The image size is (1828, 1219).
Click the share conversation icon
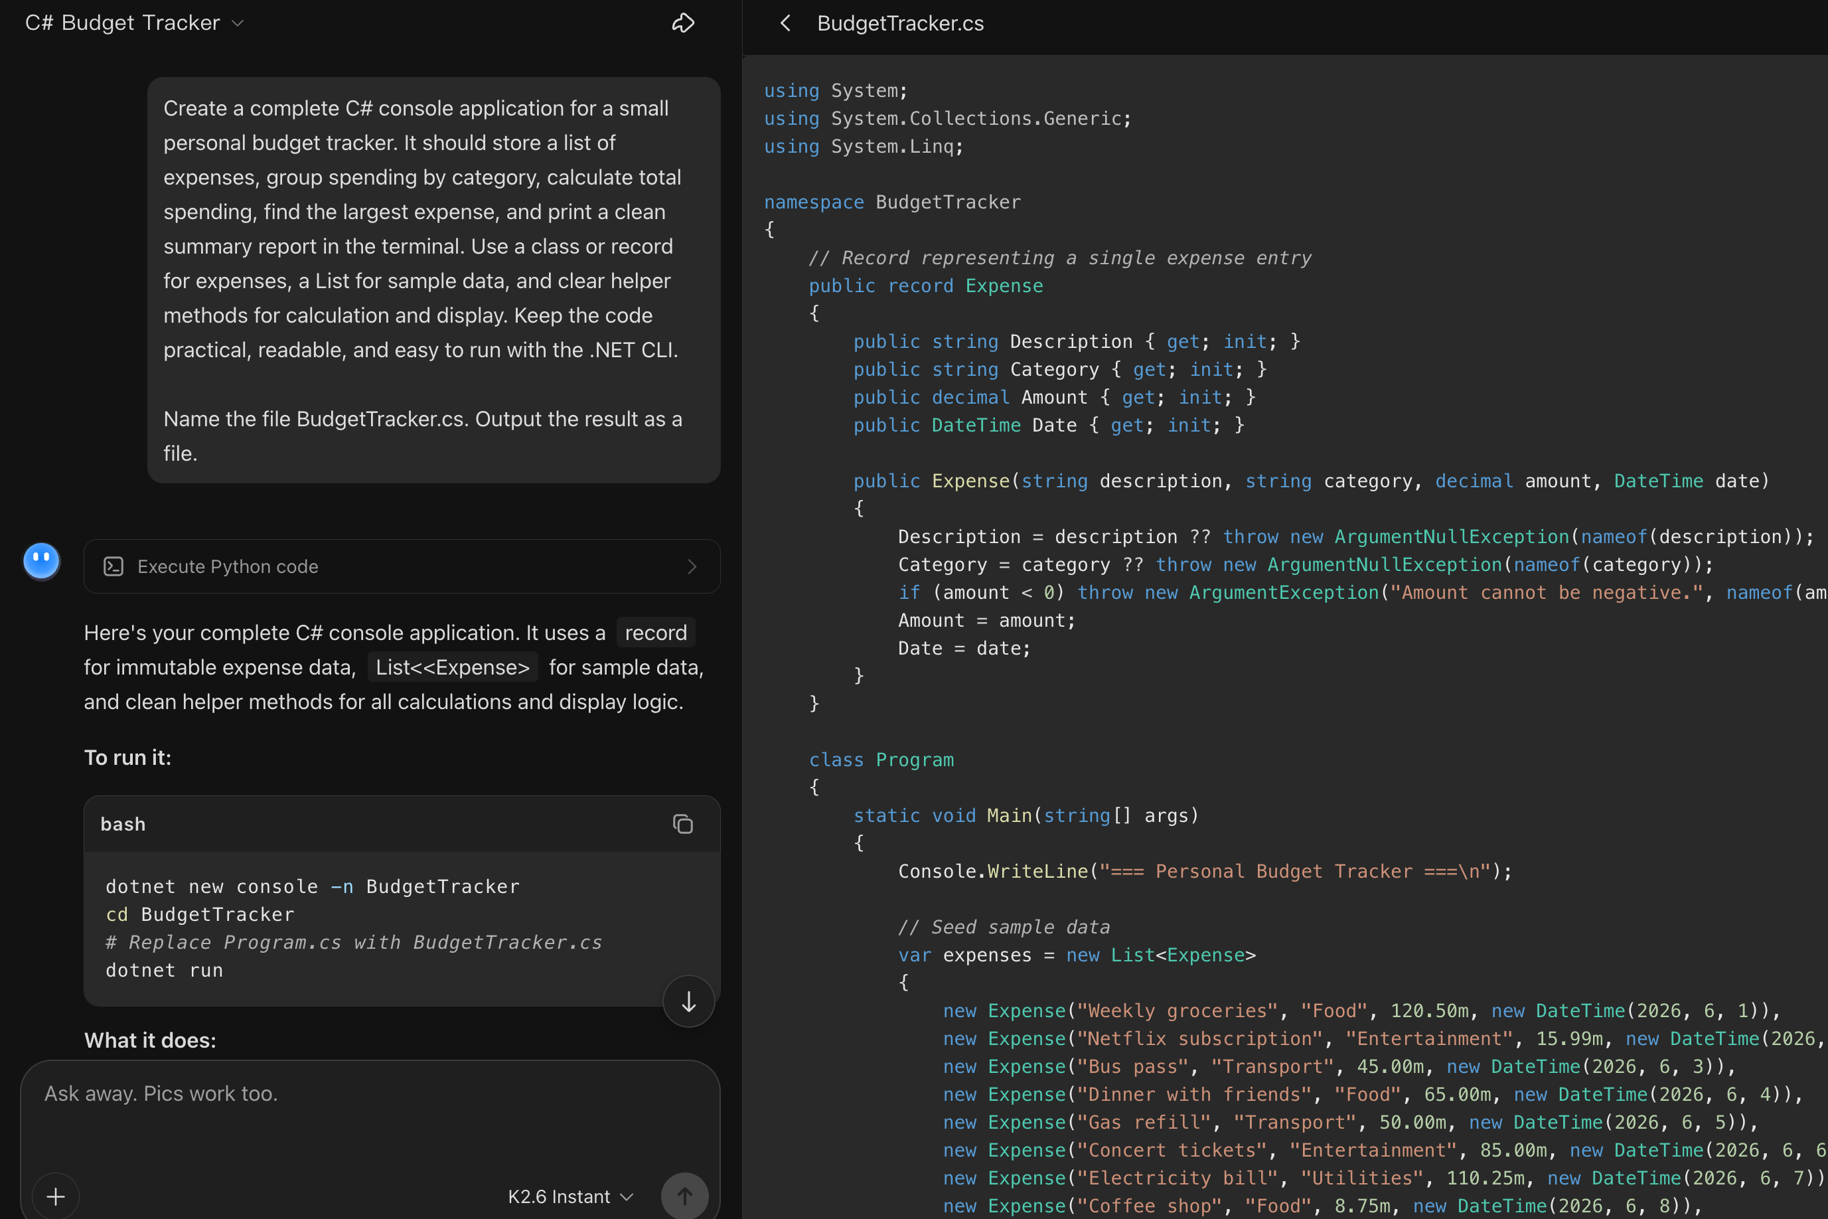tap(682, 23)
